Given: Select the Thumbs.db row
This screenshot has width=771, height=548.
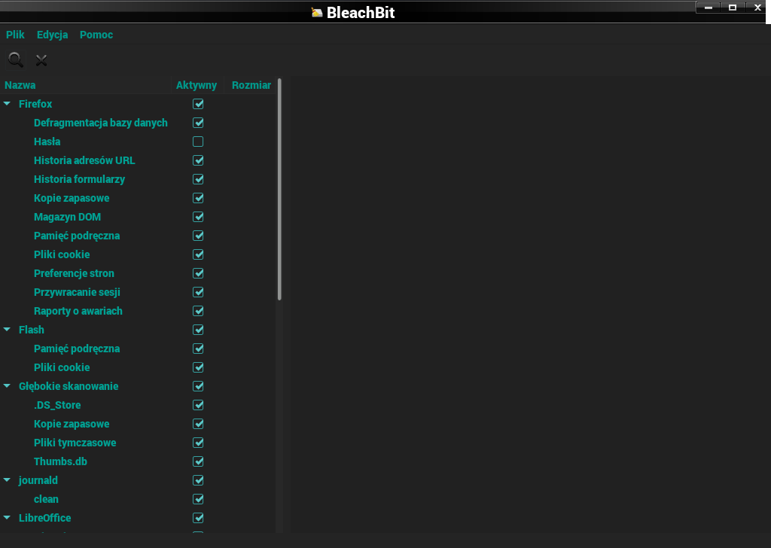Looking at the screenshot, I should pyautogui.click(x=138, y=461).
